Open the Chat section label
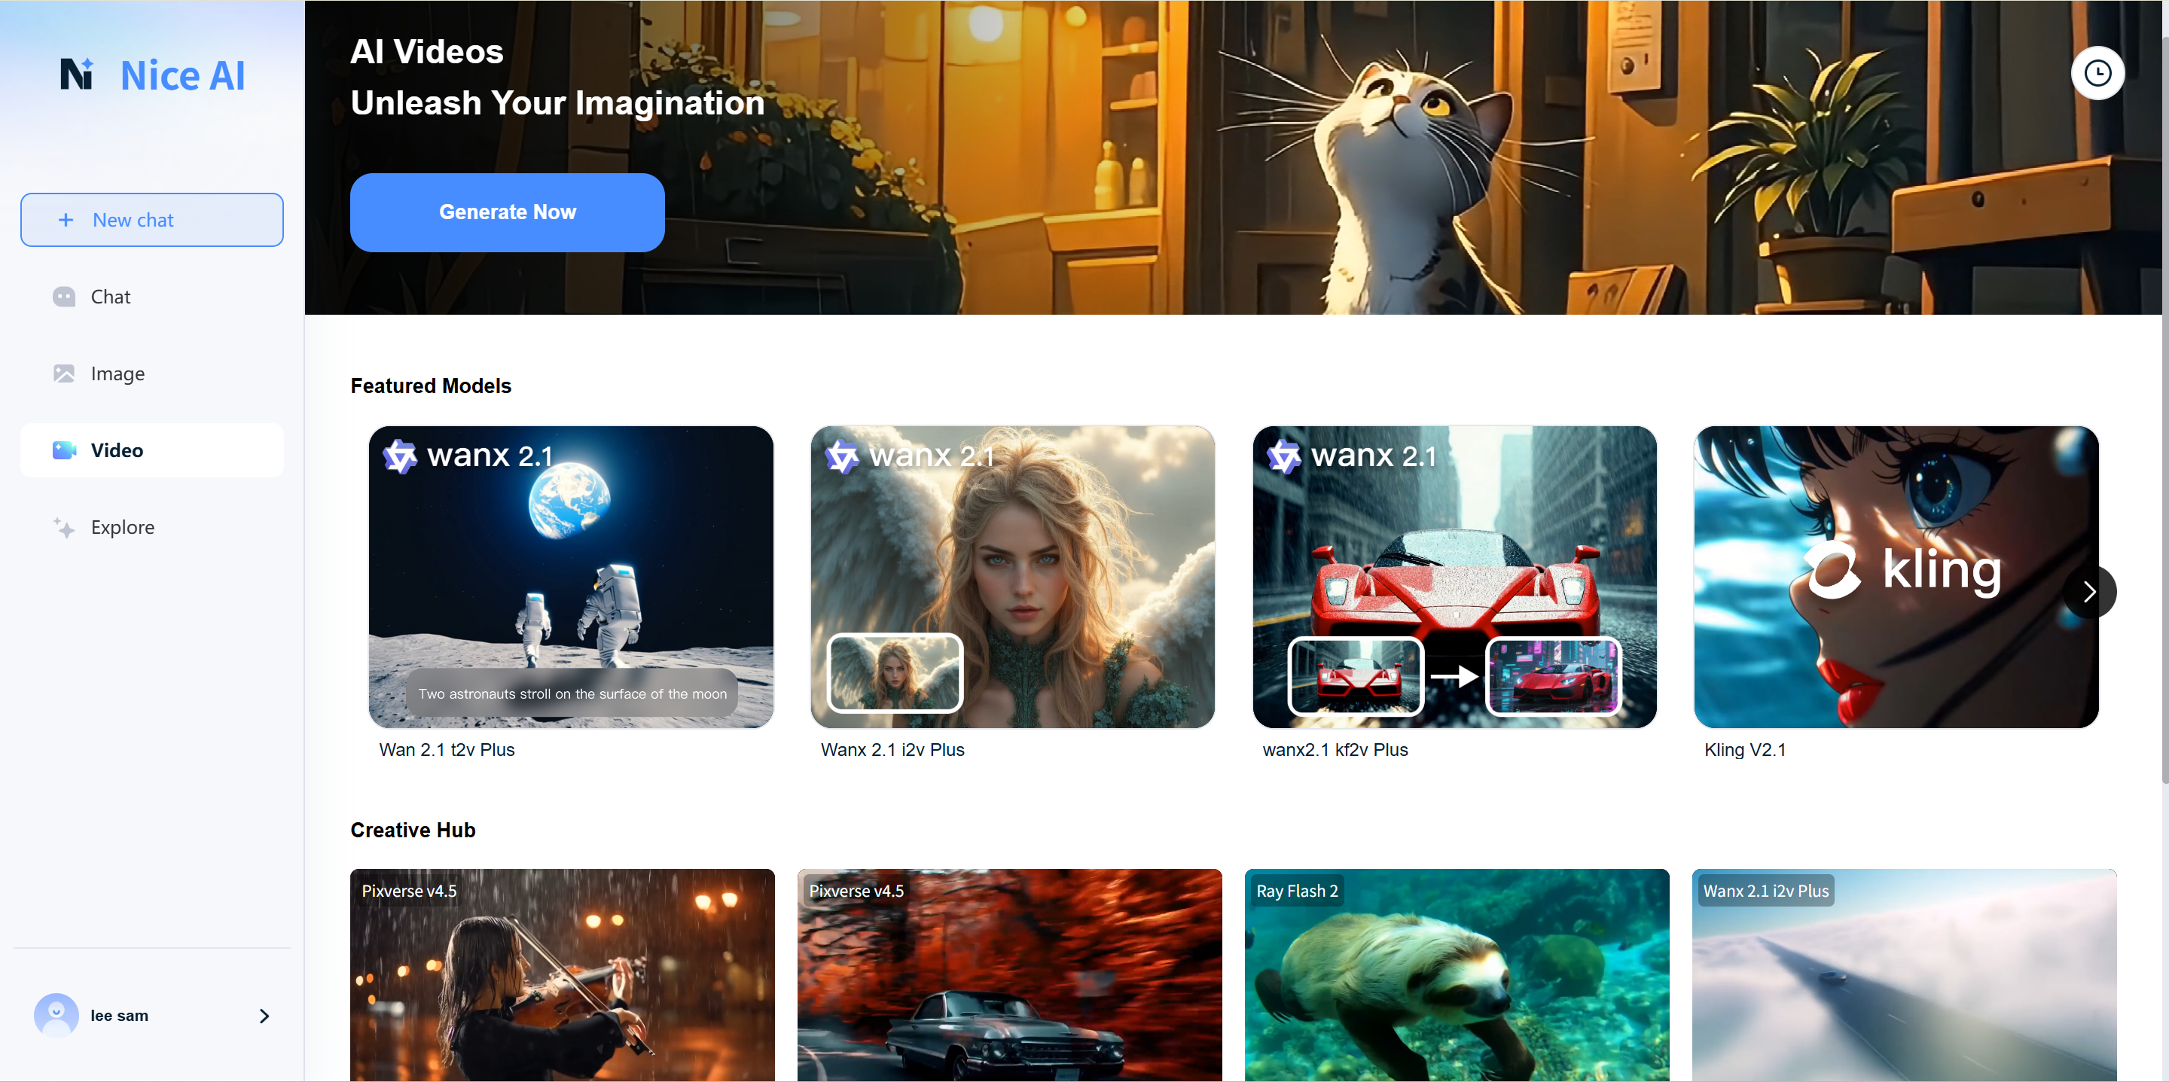Image resolution: width=2169 pixels, height=1082 pixels. tap(110, 297)
